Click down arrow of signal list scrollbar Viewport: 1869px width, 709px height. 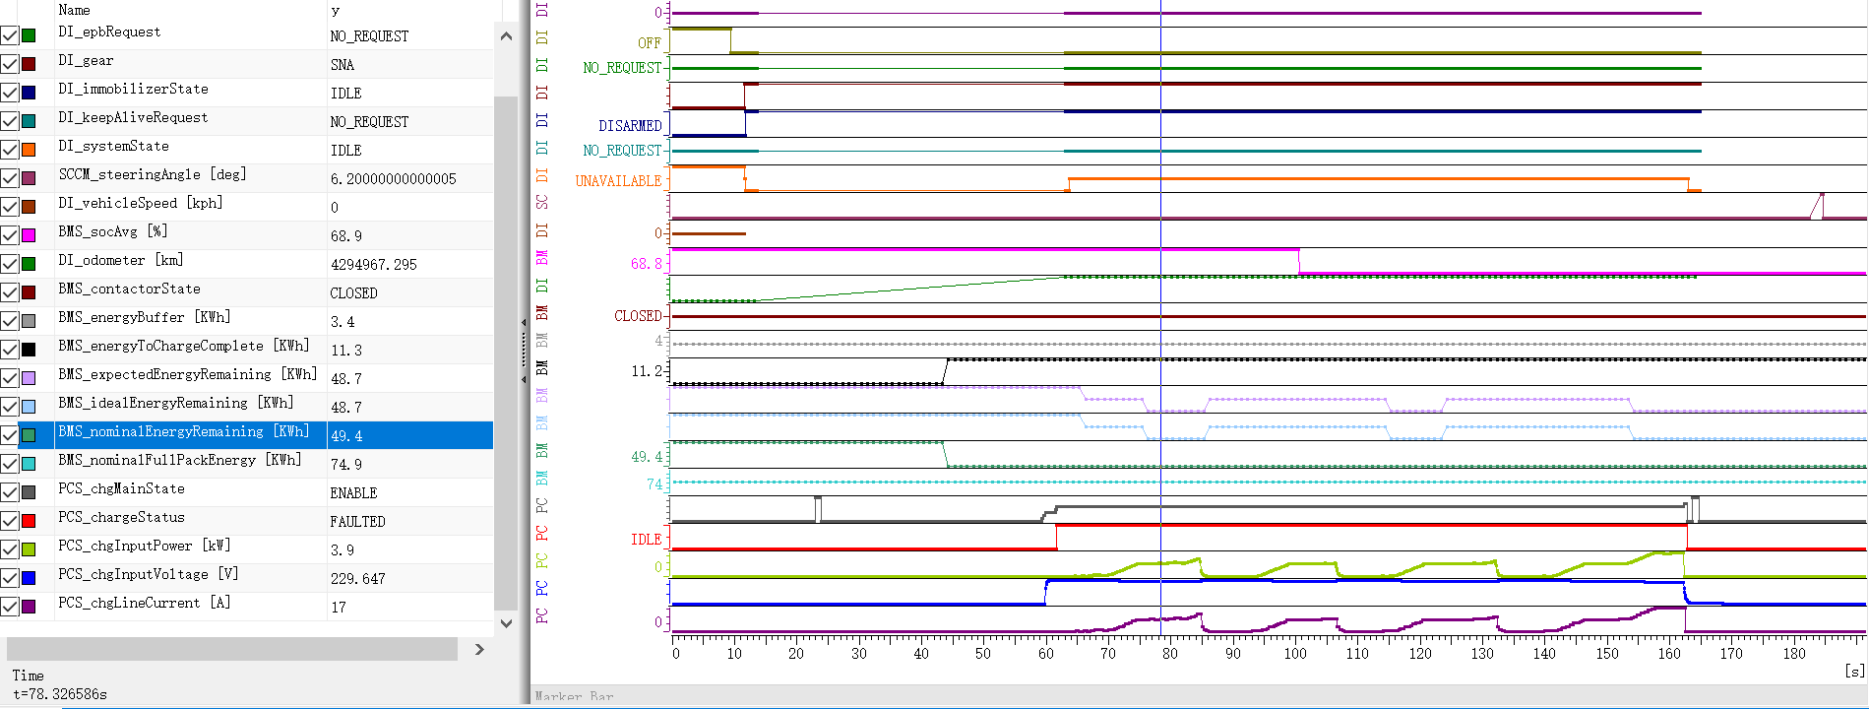[506, 622]
